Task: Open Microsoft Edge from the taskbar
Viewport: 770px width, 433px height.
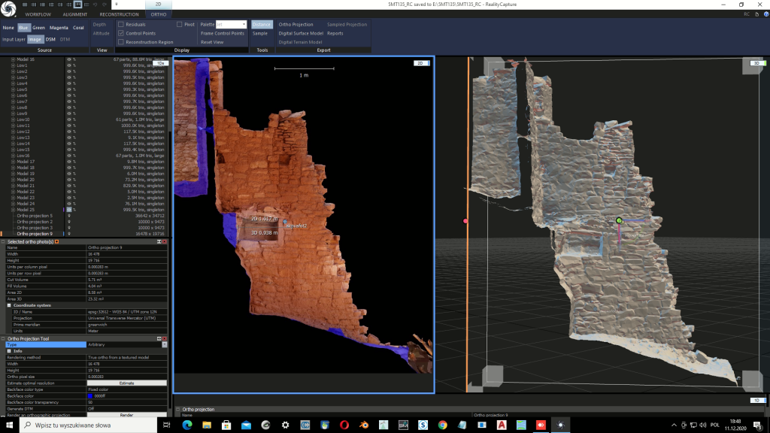Action: tap(187, 425)
